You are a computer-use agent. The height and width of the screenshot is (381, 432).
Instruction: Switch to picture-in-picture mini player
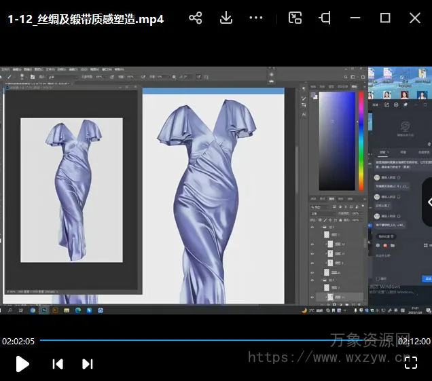pos(295,18)
